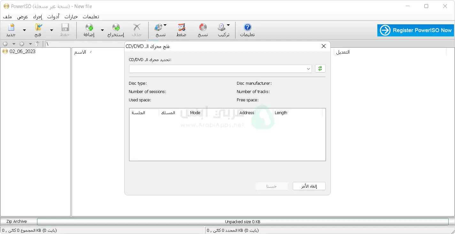Image resolution: width=455 pixels, height=234 pixels.
Task: Click the New (جديد) toolbar icon
Action: point(11,28)
